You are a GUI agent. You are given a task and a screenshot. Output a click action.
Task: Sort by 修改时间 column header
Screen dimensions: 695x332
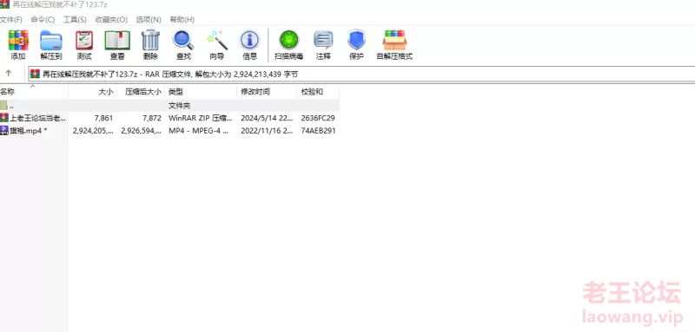tap(267, 92)
